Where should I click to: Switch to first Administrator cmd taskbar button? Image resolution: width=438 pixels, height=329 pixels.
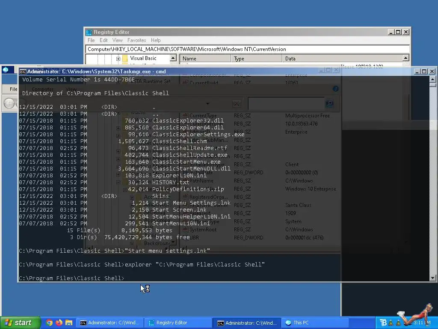pos(110,323)
